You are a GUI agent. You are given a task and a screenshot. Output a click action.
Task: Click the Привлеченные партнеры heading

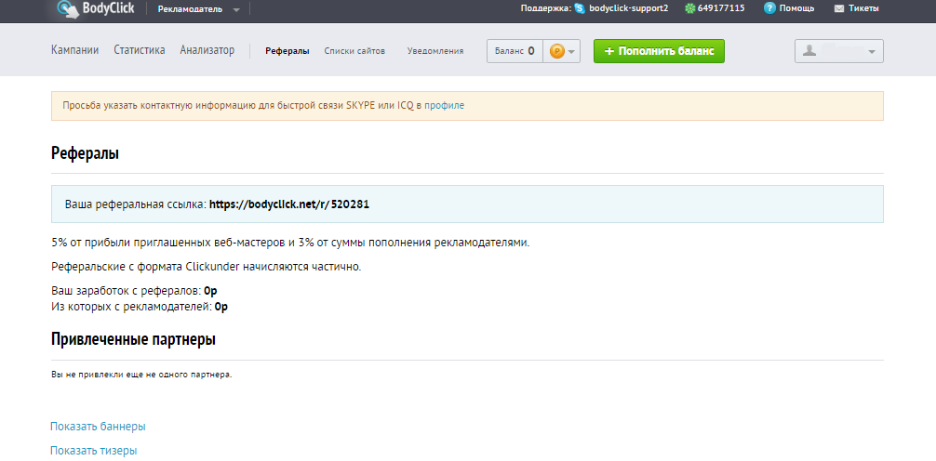coord(134,339)
